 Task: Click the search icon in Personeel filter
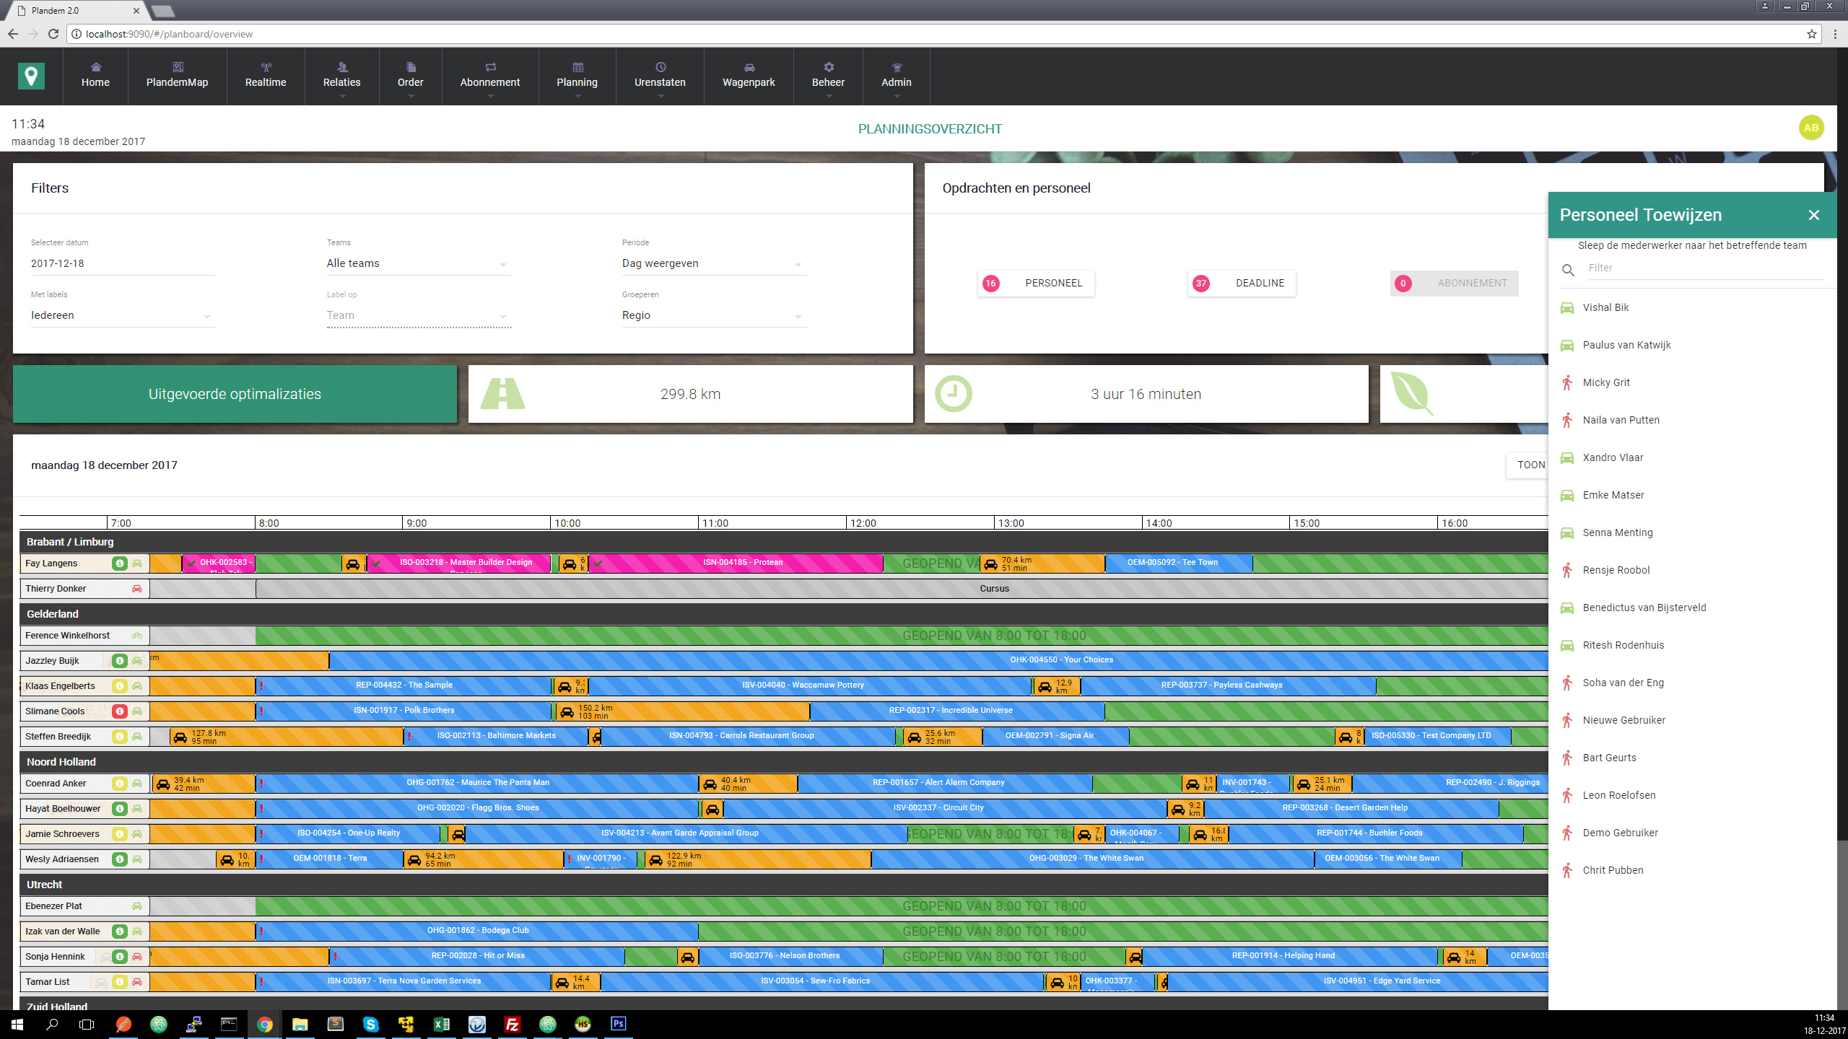point(1568,270)
